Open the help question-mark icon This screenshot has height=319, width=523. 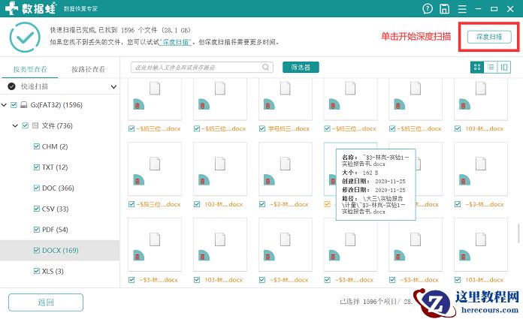[x=428, y=9]
